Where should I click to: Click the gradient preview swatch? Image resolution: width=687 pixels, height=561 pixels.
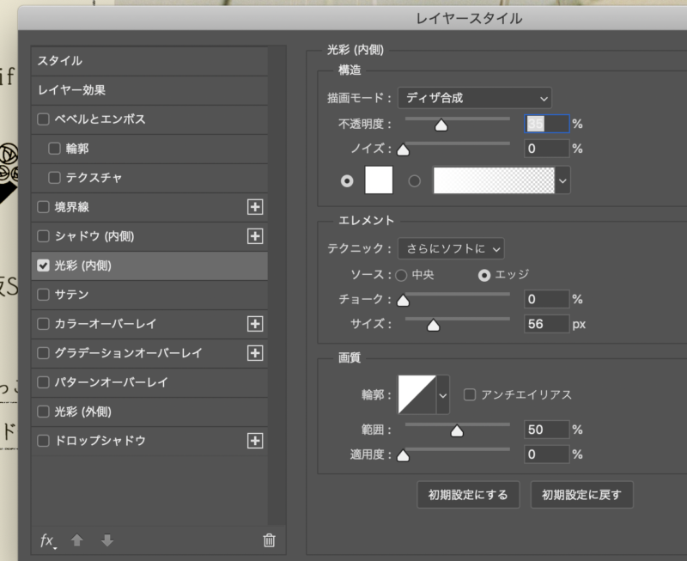pos(494,180)
